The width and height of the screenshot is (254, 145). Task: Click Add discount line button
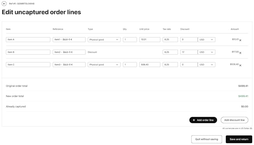coord(234,120)
